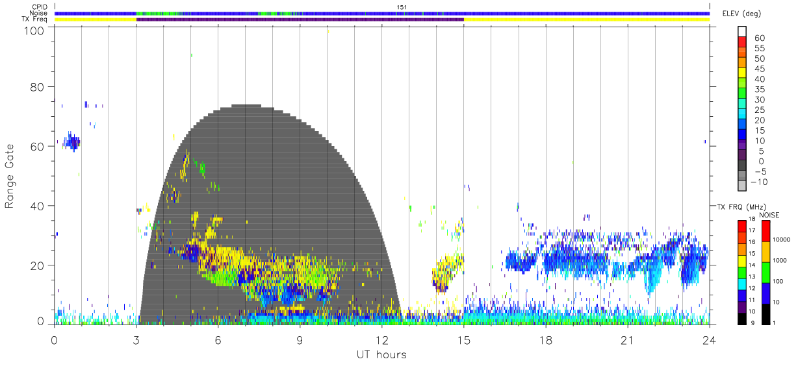Click the '21' tick on UT hours axis
The width and height of the screenshot is (798, 368).
(627, 340)
